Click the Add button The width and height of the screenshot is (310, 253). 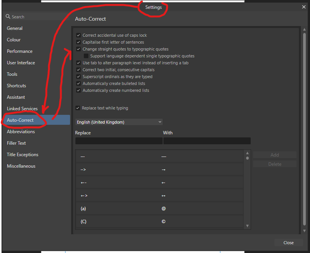(x=274, y=155)
